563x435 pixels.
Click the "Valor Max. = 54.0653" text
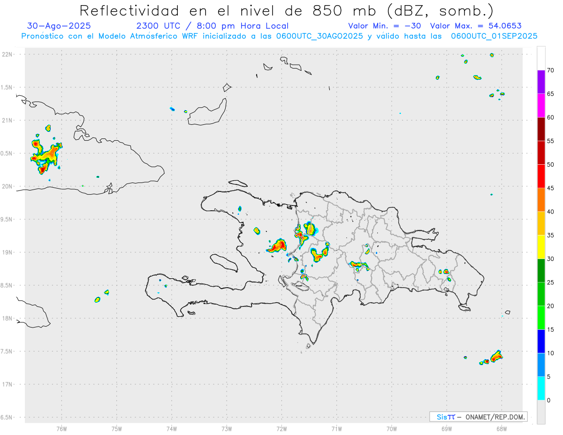coord(476,26)
